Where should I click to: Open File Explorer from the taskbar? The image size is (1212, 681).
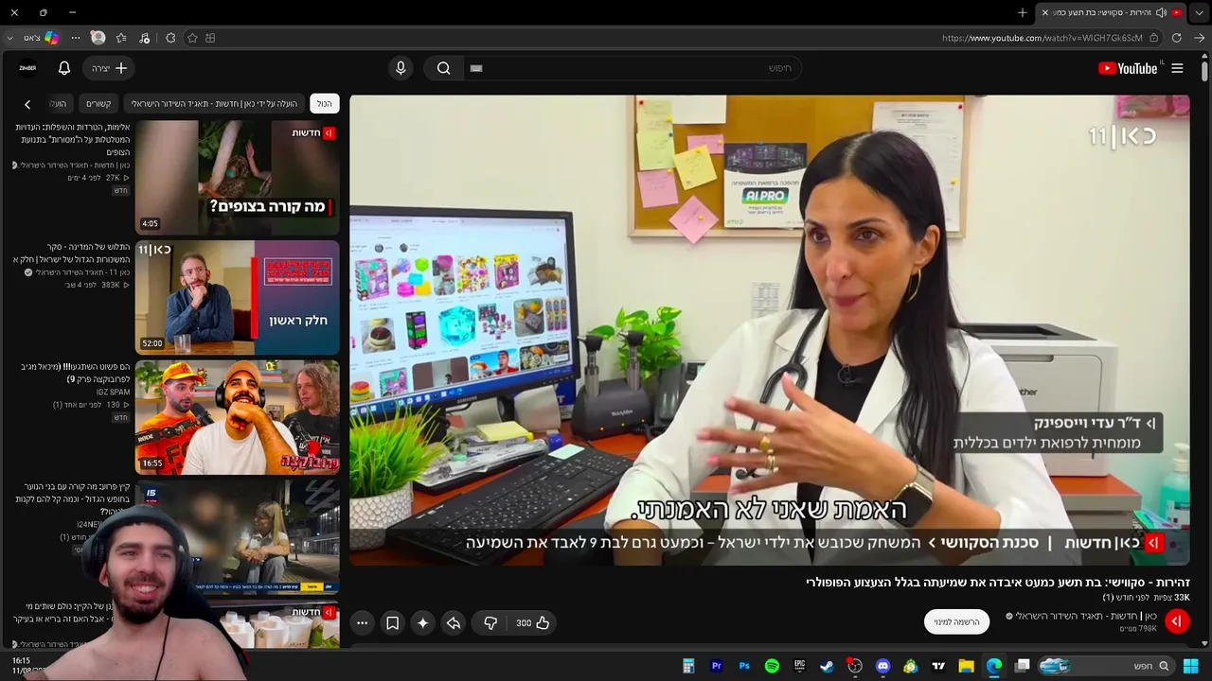click(x=966, y=666)
